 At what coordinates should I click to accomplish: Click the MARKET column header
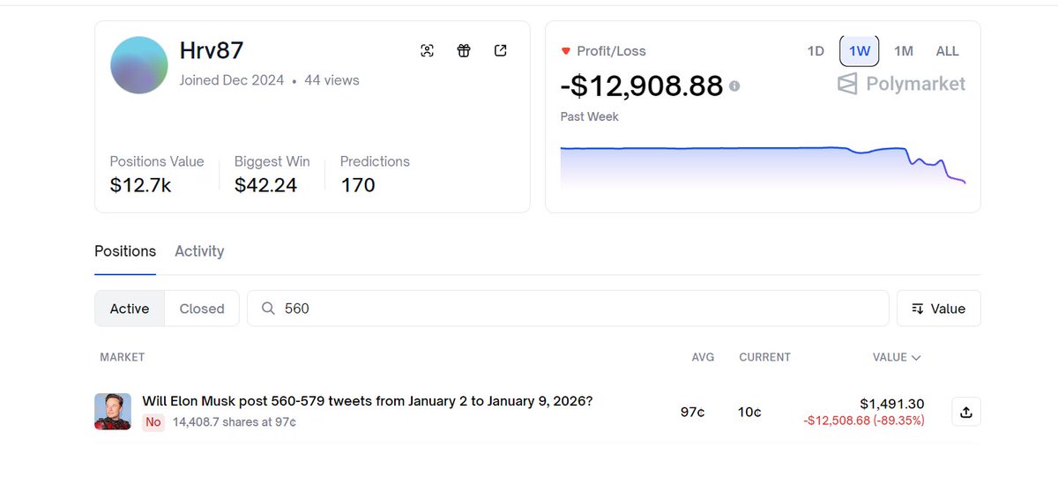(x=122, y=357)
